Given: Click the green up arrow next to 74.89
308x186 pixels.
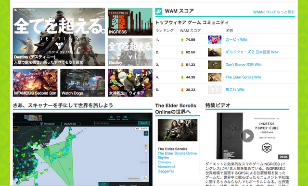Looking at the screenshot, I should tap(182, 40).
